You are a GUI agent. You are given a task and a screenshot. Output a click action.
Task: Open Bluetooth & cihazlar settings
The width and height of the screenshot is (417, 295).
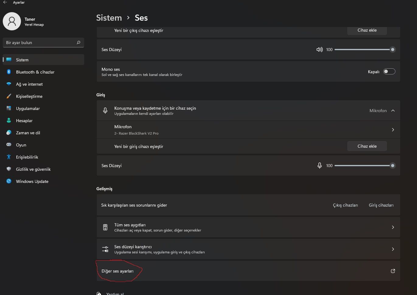tap(35, 72)
